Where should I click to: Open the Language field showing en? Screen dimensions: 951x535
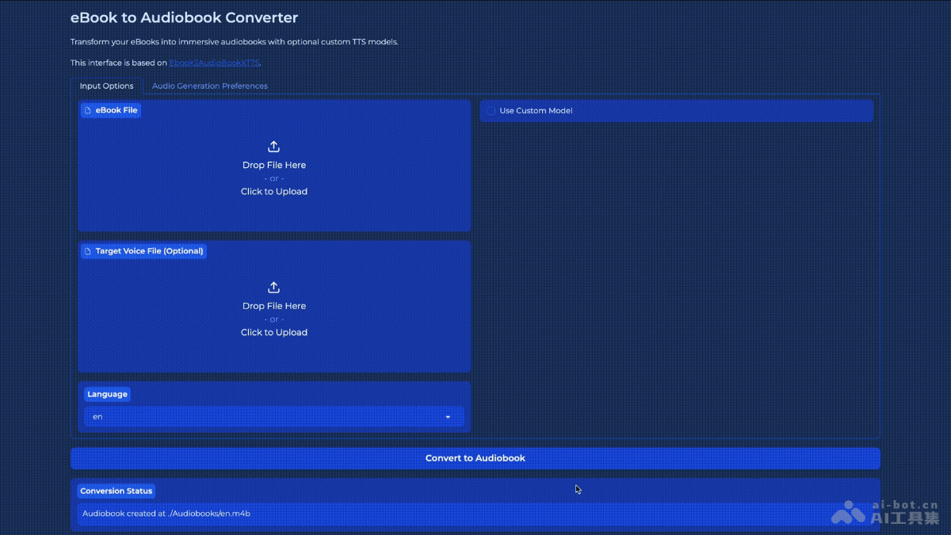[x=262, y=417]
